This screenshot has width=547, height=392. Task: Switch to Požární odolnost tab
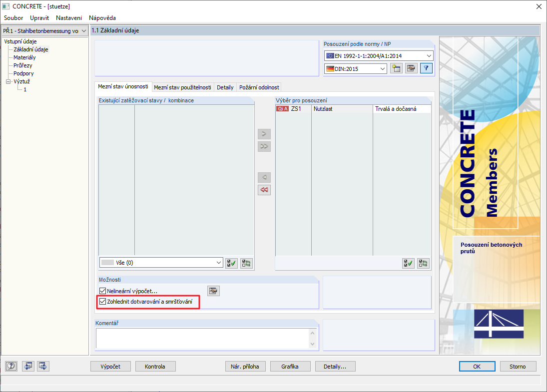[x=259, y=87]
